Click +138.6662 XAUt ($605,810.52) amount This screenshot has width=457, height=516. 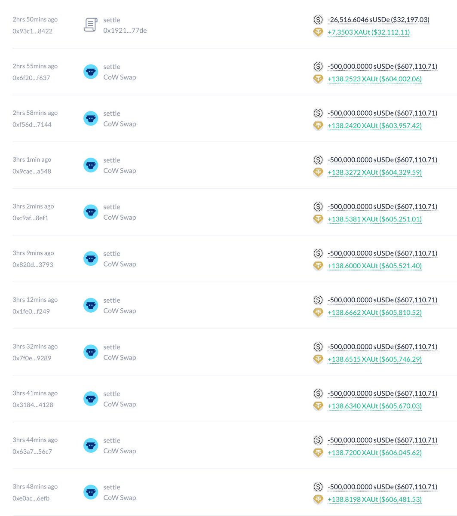374,313
